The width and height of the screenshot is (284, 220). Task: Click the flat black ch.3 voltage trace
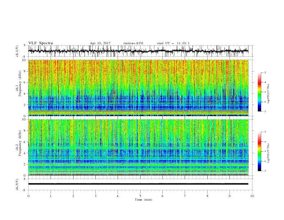[x=138, y=184]
